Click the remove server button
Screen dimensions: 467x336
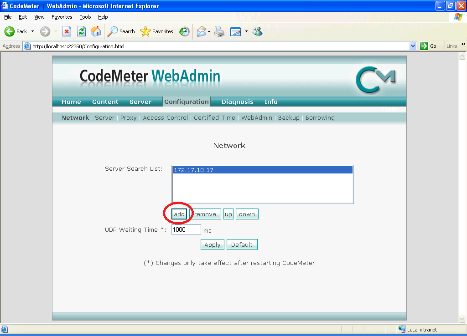(x=205, y=214)
